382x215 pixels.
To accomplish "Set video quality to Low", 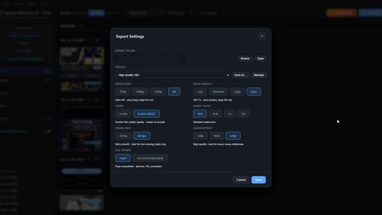I will pyautogui.click(x=200, y=92).
